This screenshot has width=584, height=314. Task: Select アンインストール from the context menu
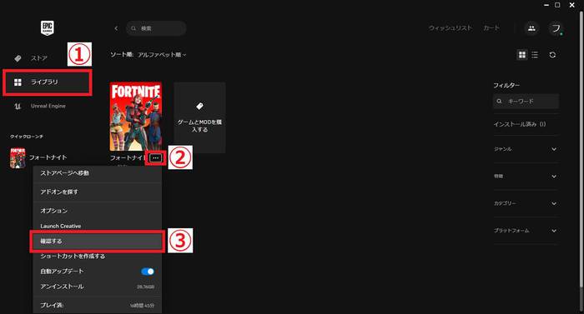98,287
